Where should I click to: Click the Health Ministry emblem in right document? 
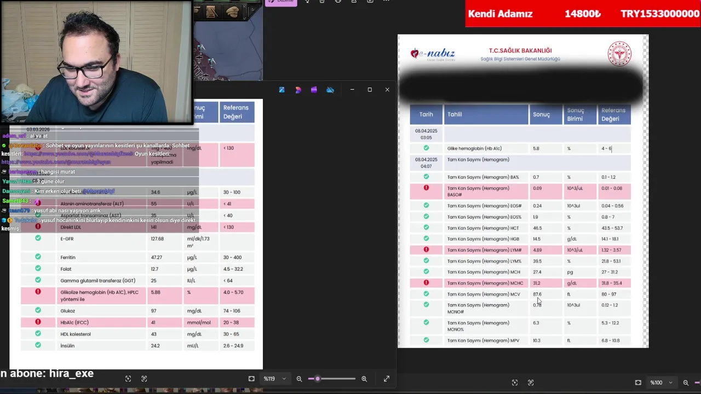pyautogui.click(x=619, y=54)
